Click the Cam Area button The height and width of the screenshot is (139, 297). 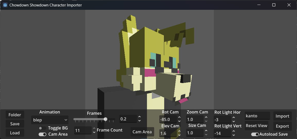tap(142, 132)
